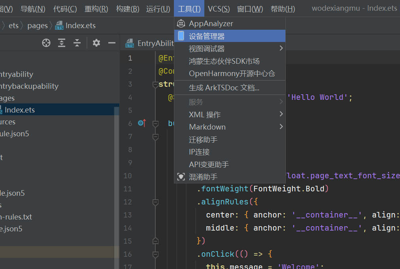Open the 代码(C) menu

pyautogui.click(x=65, y=9)
